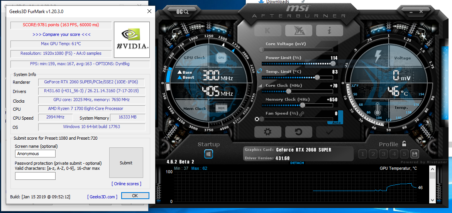452x213 pixels.
Task: Toggle link between power and temp limit
Action: point(259,71)
